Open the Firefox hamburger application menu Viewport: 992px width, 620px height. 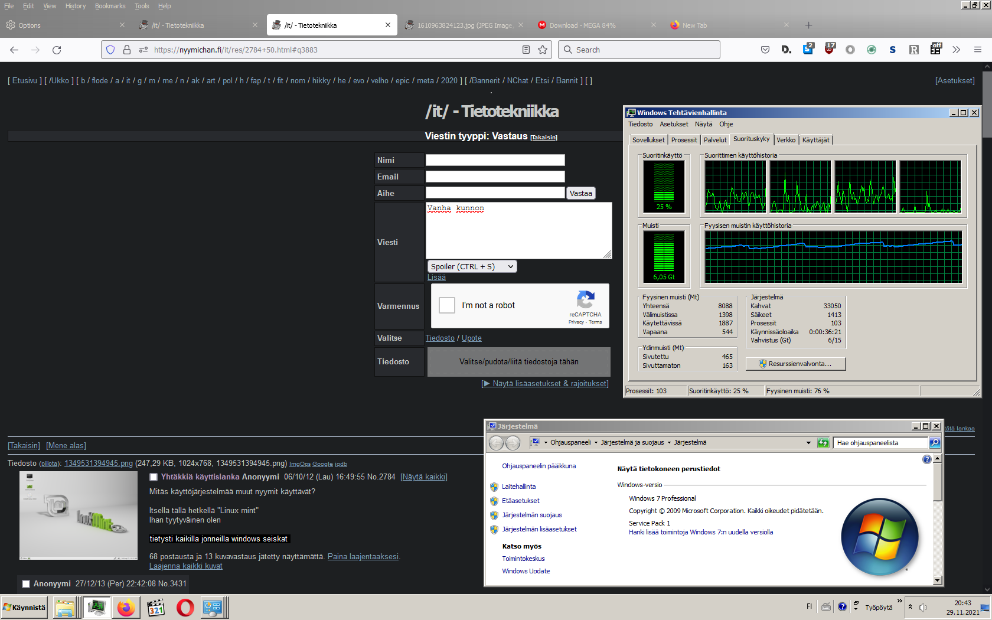[x=978, y=50]
